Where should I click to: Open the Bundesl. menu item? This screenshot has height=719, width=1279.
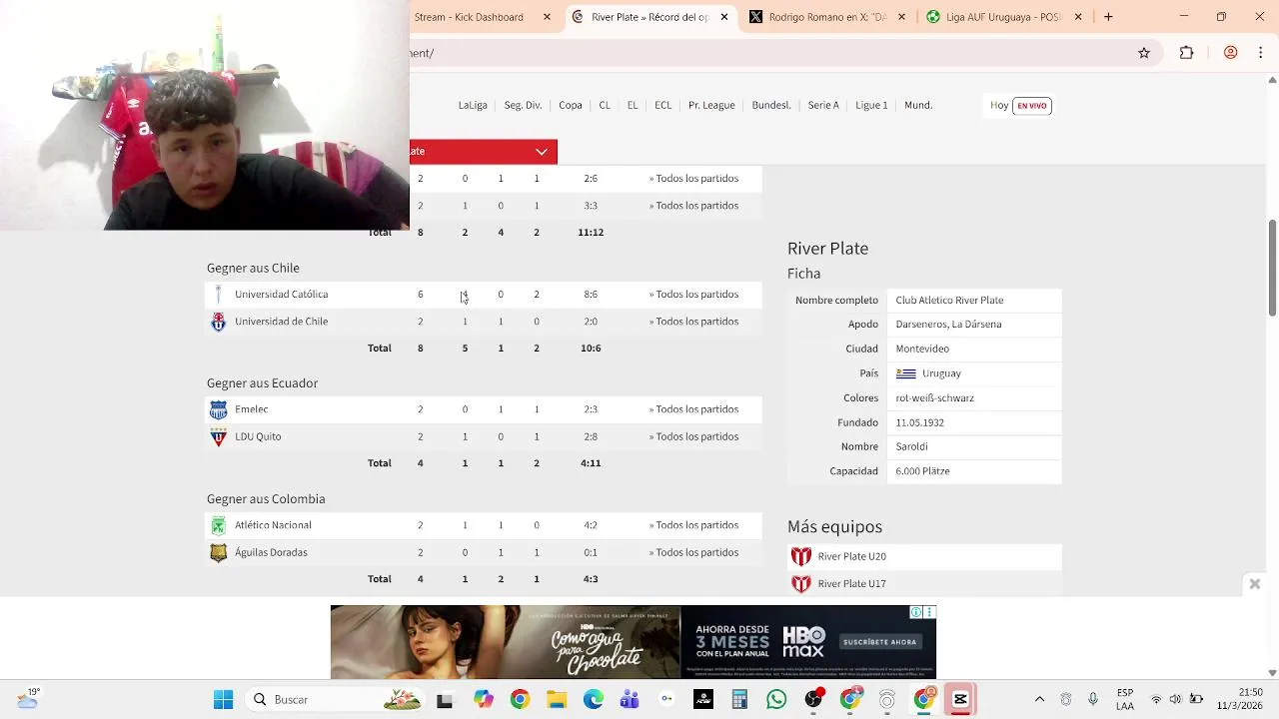771,106
